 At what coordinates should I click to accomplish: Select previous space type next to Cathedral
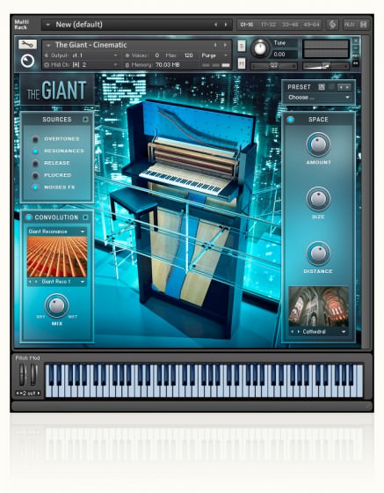[293, 332]
